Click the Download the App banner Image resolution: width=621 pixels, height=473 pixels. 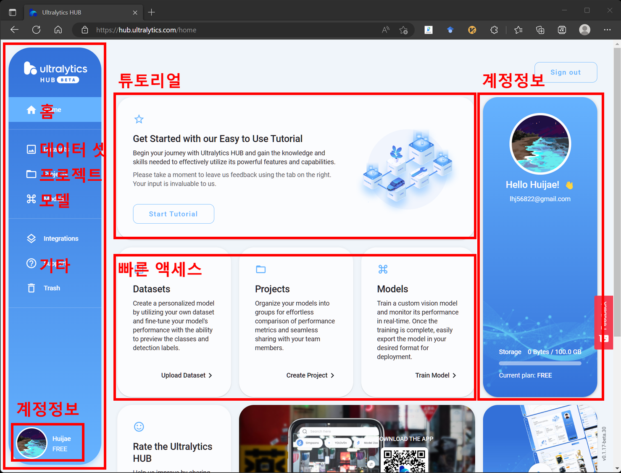coord(357,439)
